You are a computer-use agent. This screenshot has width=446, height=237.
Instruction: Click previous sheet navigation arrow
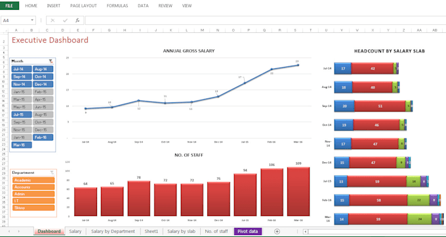[x=9, y=231]
